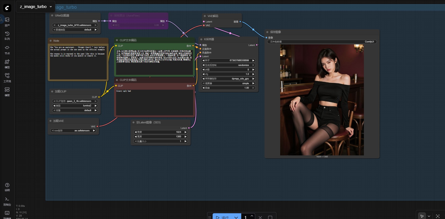Collapse the K采样器 node via its title dot
Screen dimensions: 445x219
[x=201, y=39]
